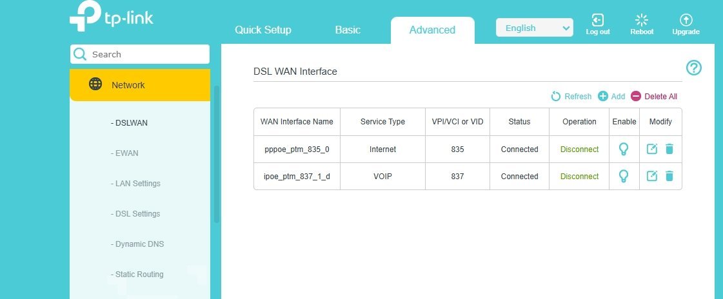The width and height of the screenshot is (723, 299).
Task: Open DSL Settings in the sidebar
Action: (135, 214)
